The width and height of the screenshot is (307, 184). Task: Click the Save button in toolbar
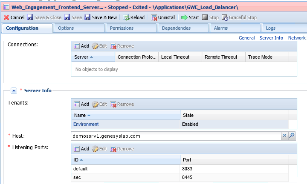coord(73,17)
